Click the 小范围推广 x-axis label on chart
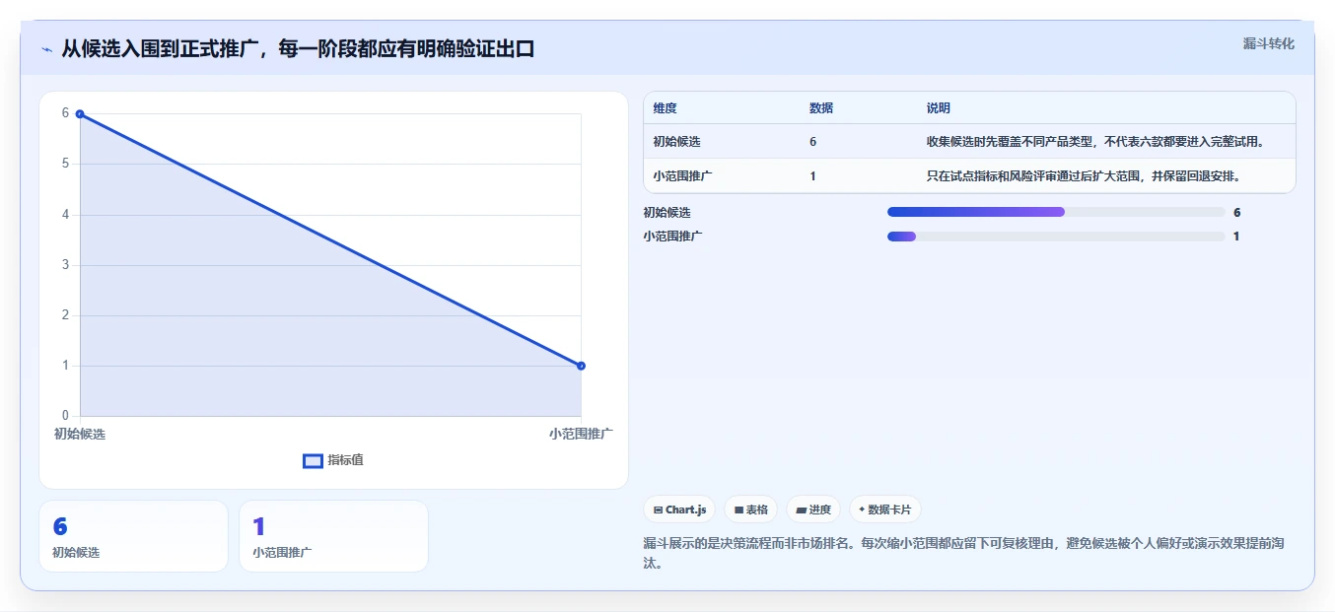Screen dimensions: 1335x612 [x=581, y=434]
